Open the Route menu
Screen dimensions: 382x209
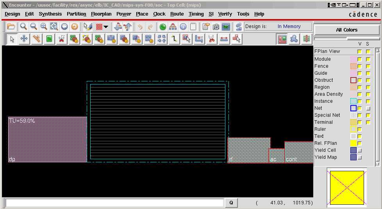click(x=177, y=14)
